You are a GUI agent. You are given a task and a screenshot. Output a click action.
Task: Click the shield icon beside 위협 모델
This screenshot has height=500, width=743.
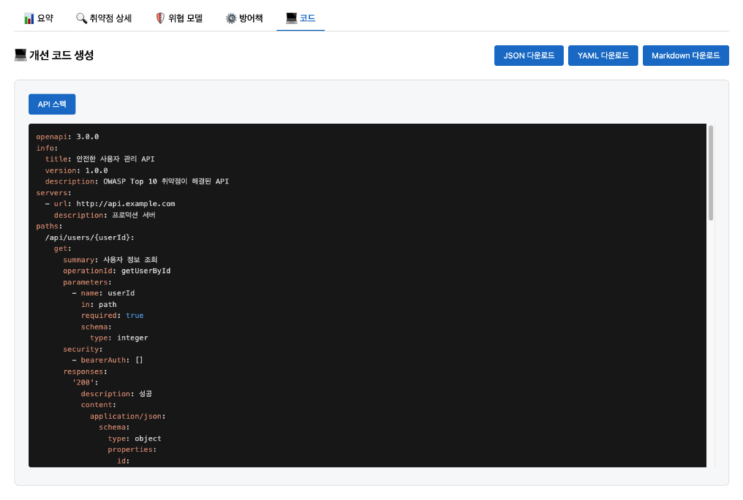click(160, 18)
